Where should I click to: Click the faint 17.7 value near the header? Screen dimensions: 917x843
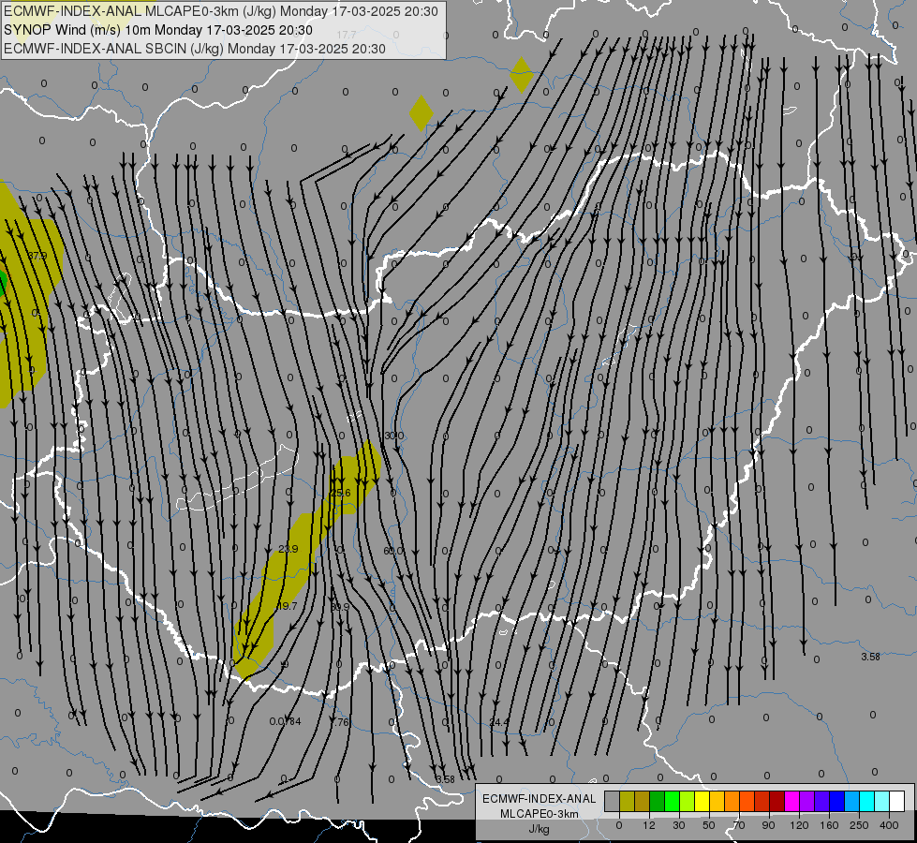tap(347, 35)
